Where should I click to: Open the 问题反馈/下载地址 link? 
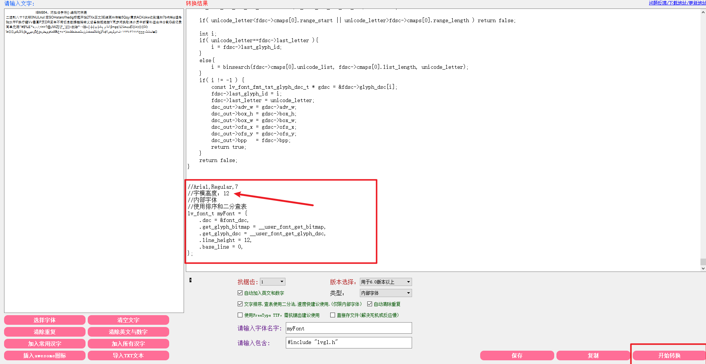coord(677,3)
